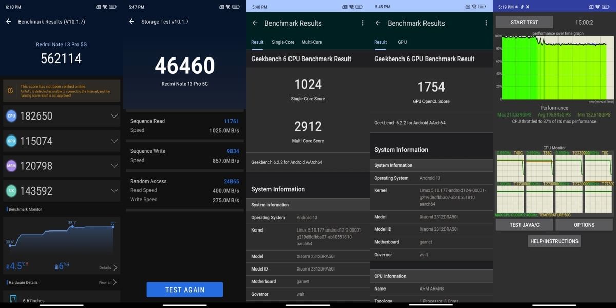Viewport: 616px width, 308px height.
Task: Expand the CPU score breakdown chevron
Action: click(x=114, y=115)
